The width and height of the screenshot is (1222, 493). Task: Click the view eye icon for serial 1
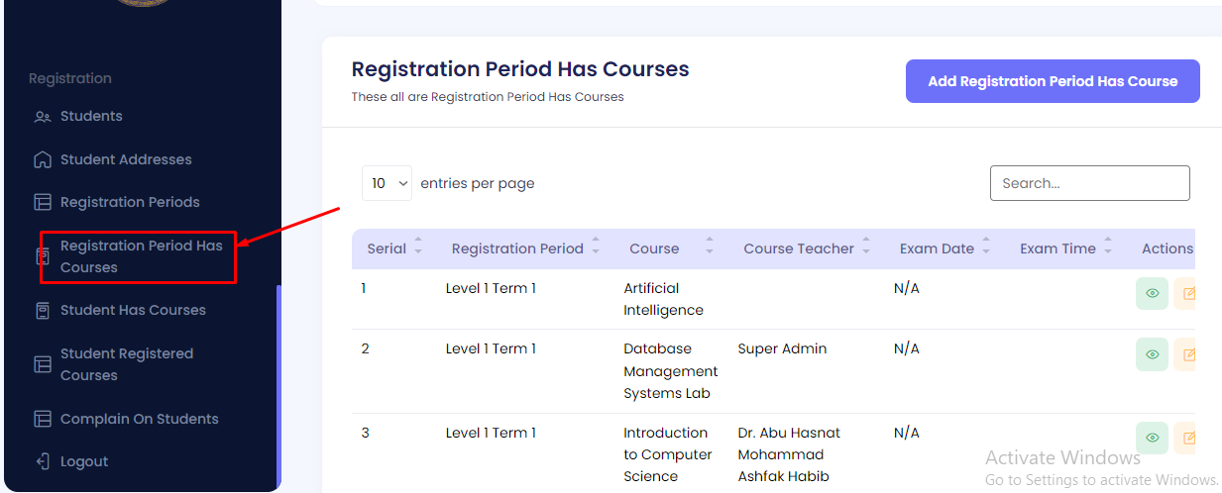coord(1152,294)
